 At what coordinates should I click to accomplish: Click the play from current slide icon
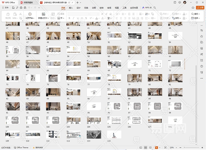pos(30,14)
